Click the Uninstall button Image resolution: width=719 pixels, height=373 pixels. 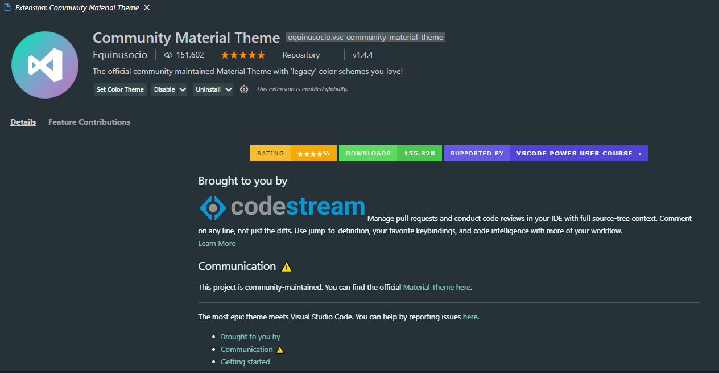pos(208,89)
